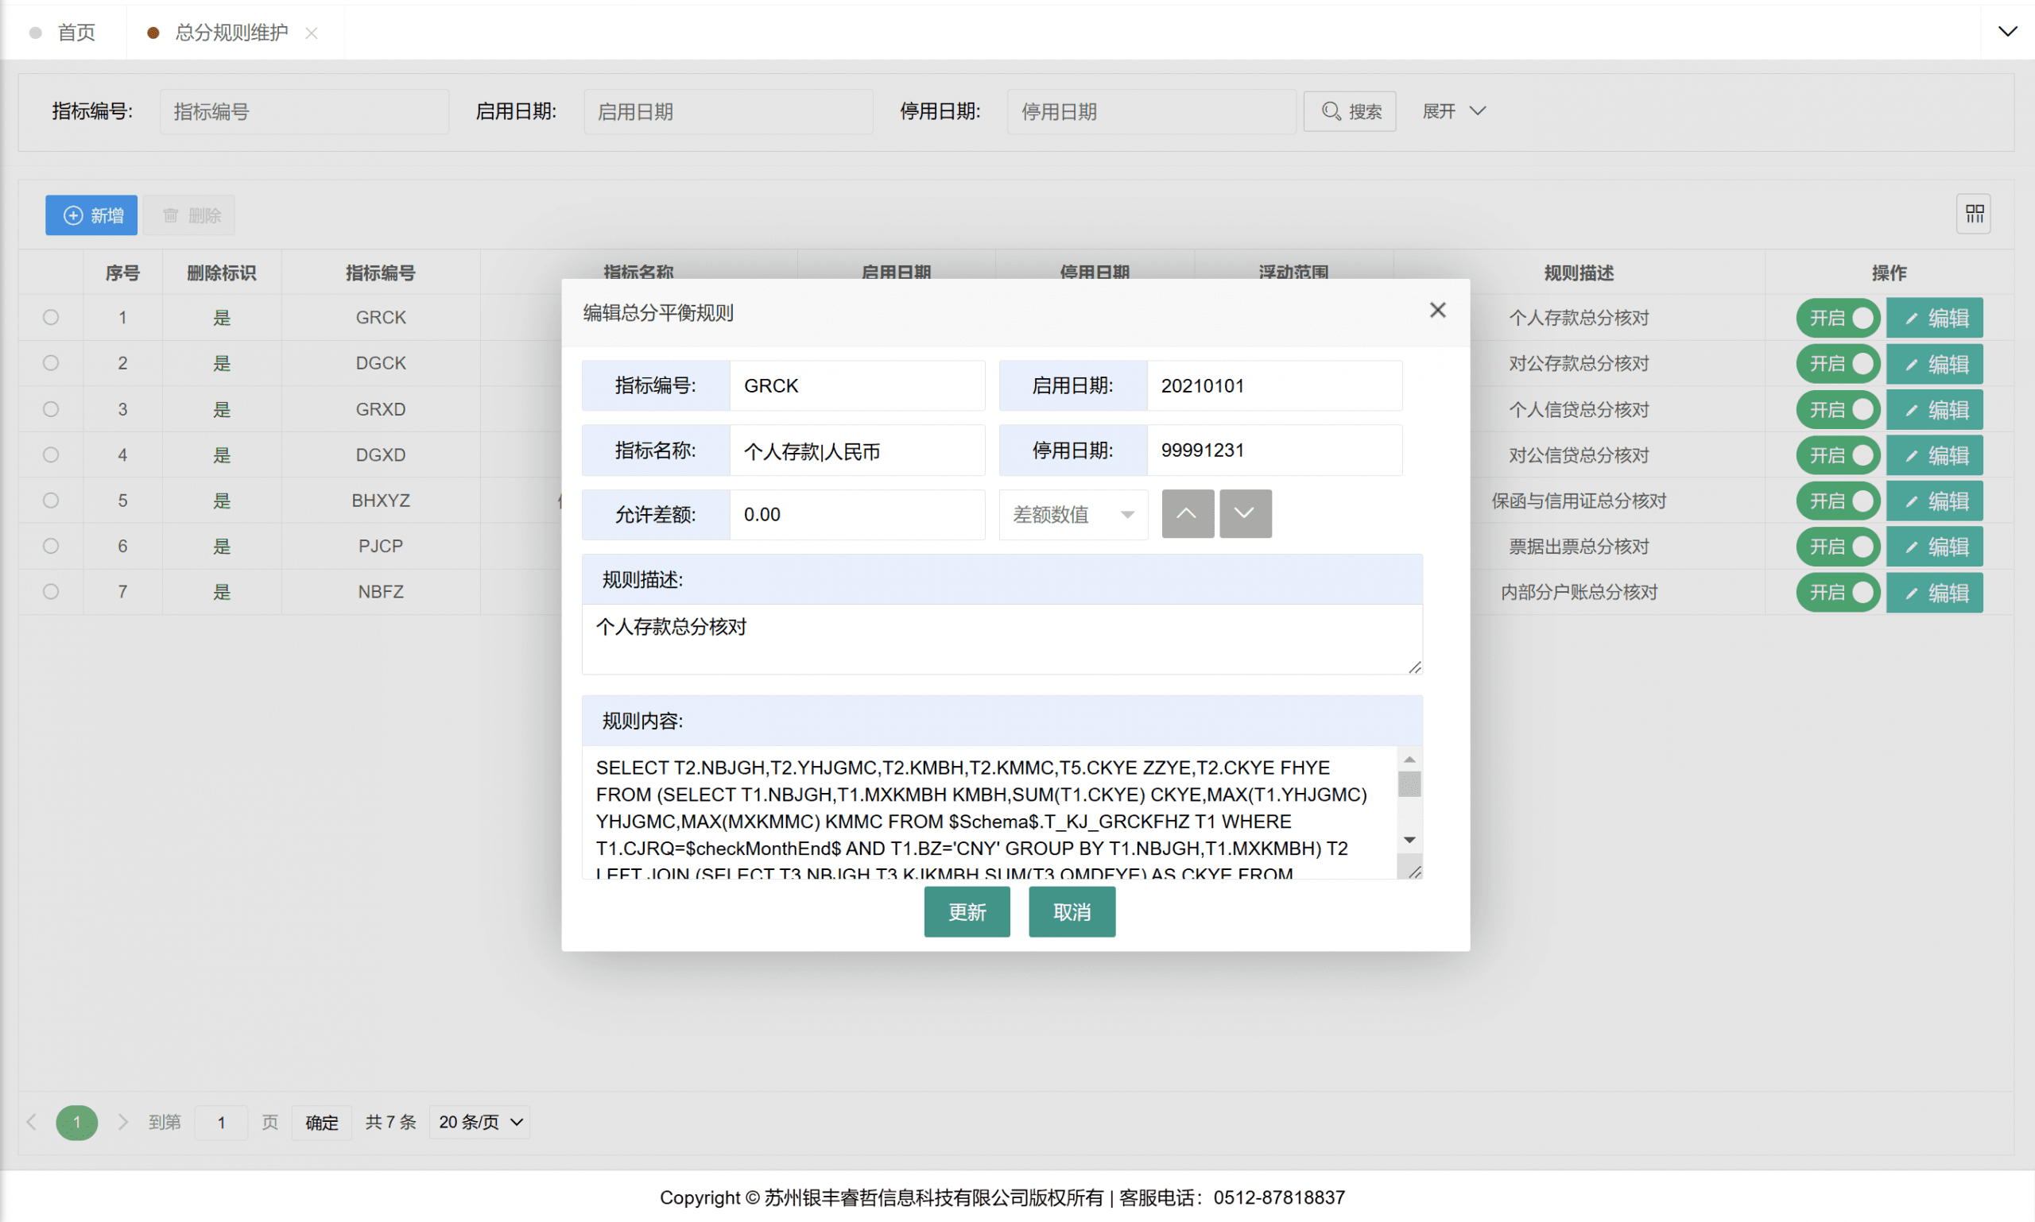
Task: Click the 更新 button
Action: coord(967,911)
